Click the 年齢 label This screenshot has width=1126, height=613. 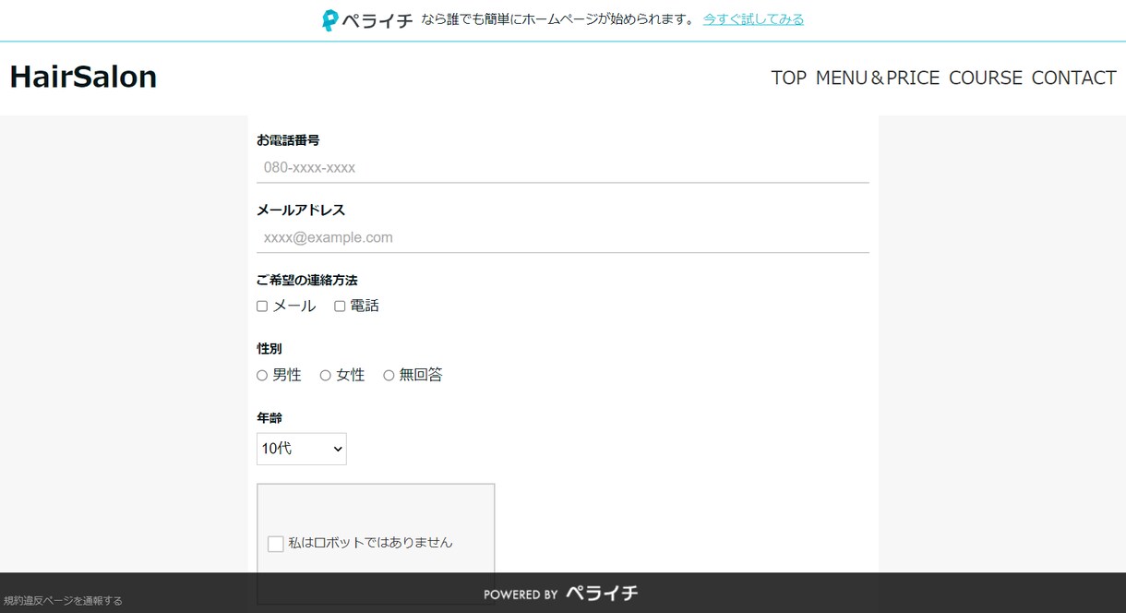tap(270, 418)
